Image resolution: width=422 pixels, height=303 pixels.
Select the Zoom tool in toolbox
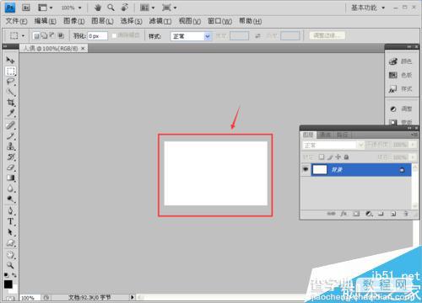coord(10,265)
